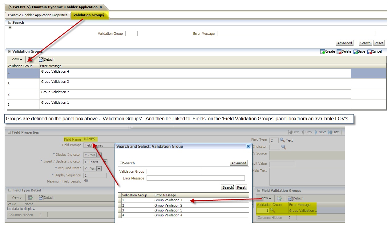Click the Error Message field in top Search

tap(296, 34)
